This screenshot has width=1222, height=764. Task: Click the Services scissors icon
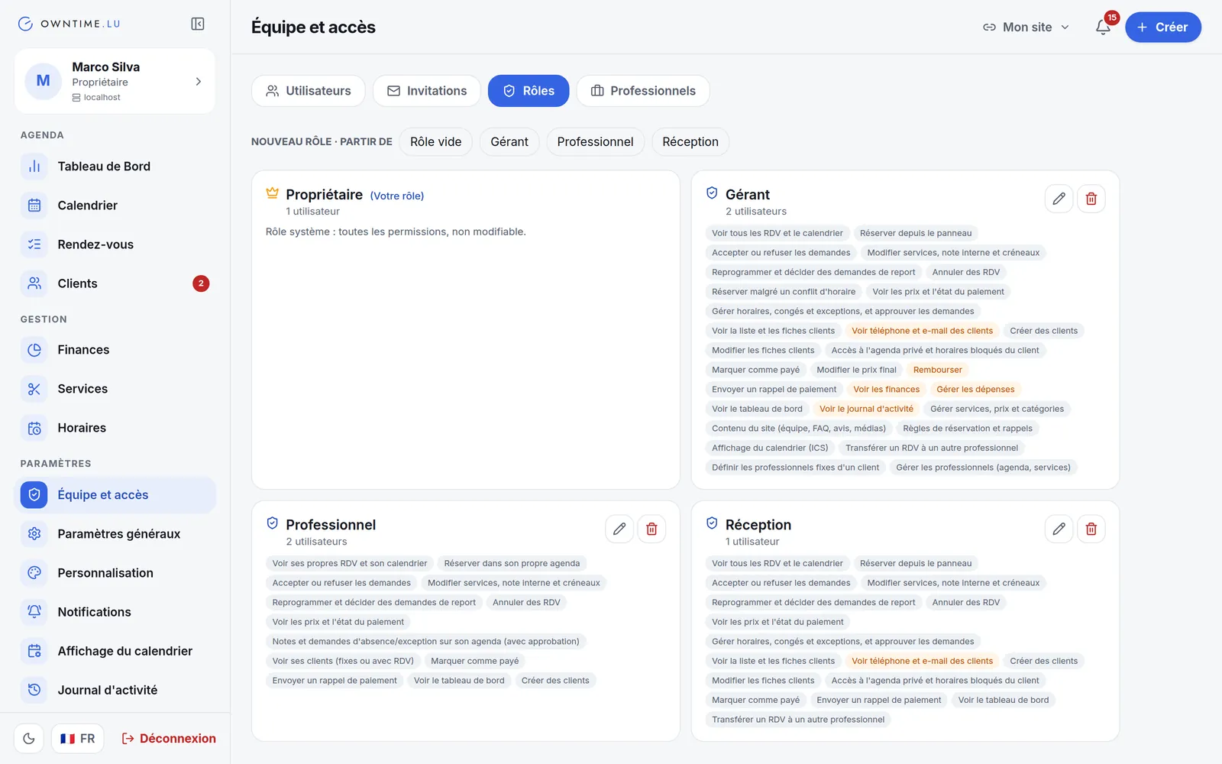click(34, 389)
